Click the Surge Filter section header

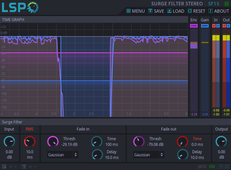pos(12,122)
